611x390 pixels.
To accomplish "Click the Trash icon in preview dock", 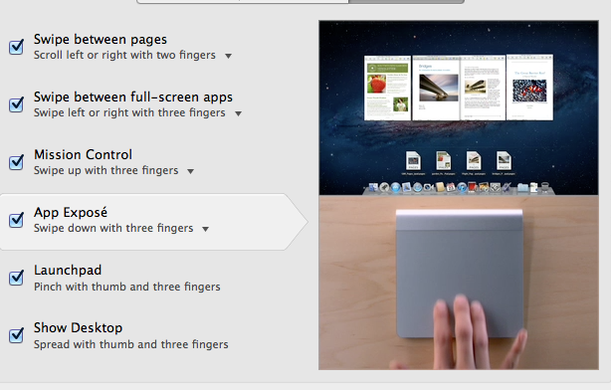I will pyautogui.click(x=545, y=187).
